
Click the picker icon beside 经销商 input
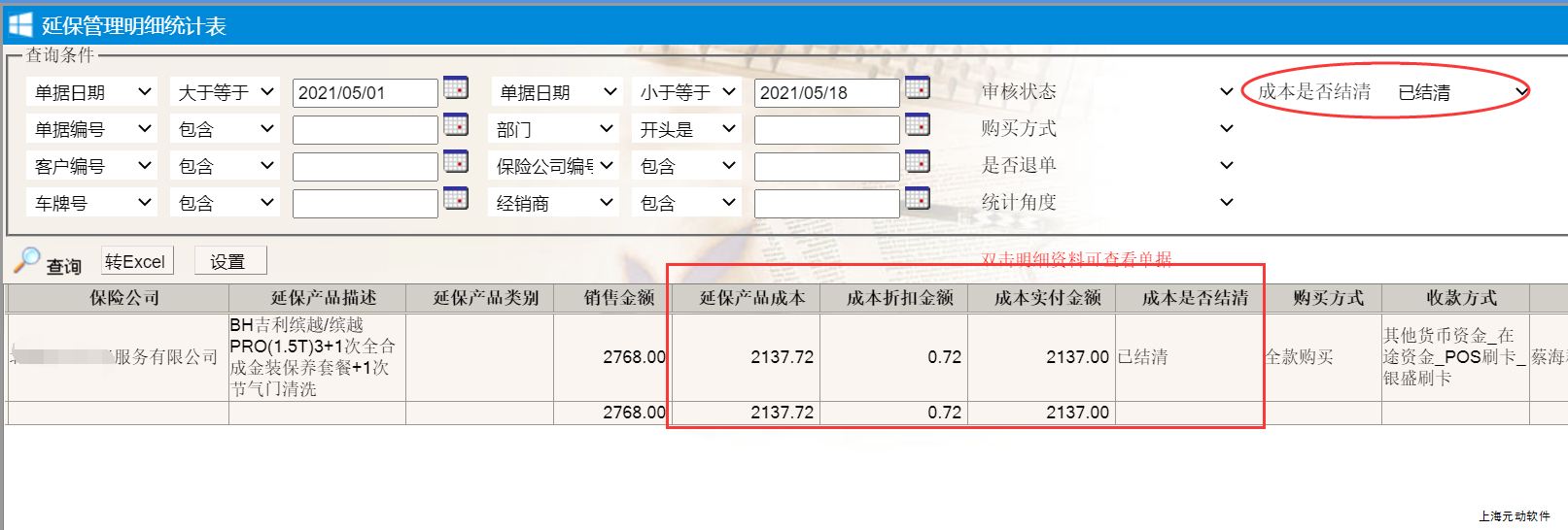[x=917, y=199]
